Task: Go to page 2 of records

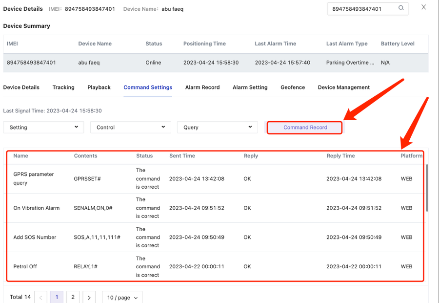Action: point(73,297)
